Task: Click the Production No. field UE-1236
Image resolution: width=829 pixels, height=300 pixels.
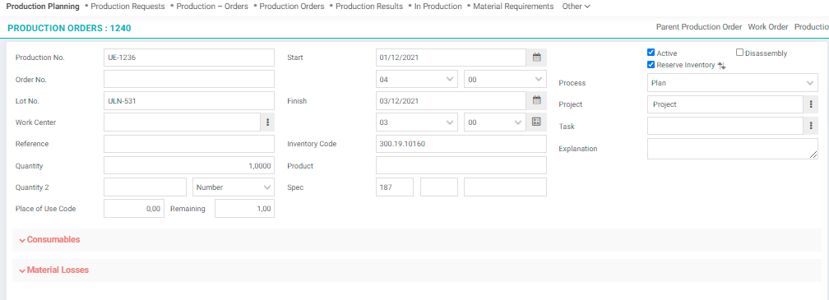Action: click(x=189, y=58)
